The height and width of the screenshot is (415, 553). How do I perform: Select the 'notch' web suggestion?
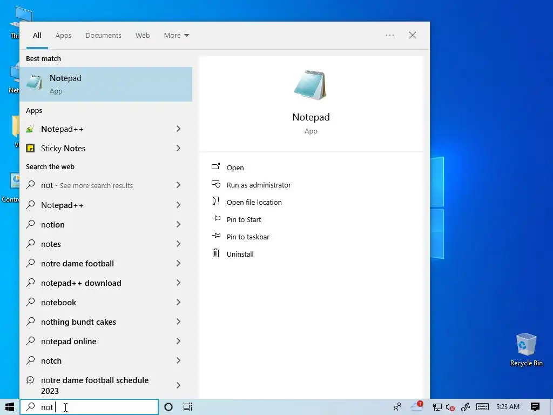(x=51, y=360)
